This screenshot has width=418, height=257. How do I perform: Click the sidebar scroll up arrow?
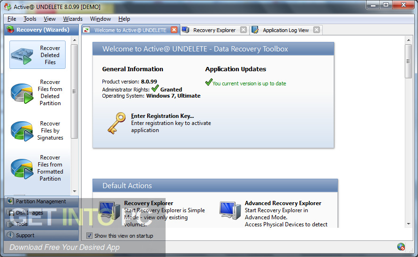(75, 40)
